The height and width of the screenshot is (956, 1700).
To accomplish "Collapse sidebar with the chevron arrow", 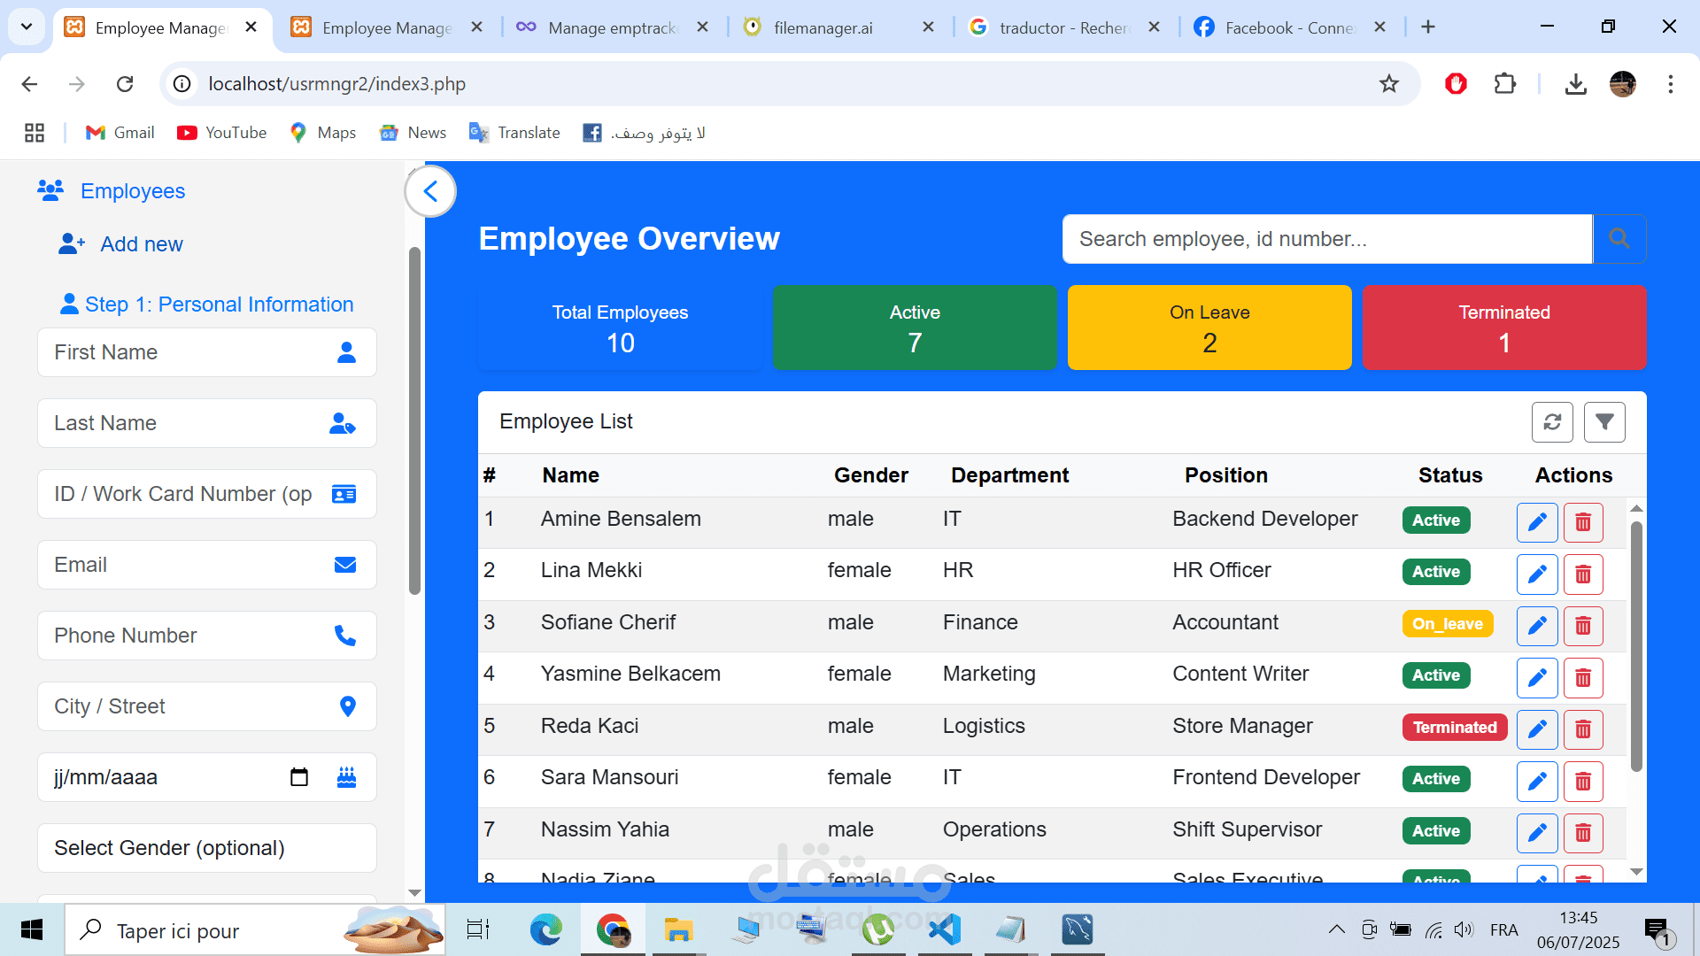I will tap(431, 191).
